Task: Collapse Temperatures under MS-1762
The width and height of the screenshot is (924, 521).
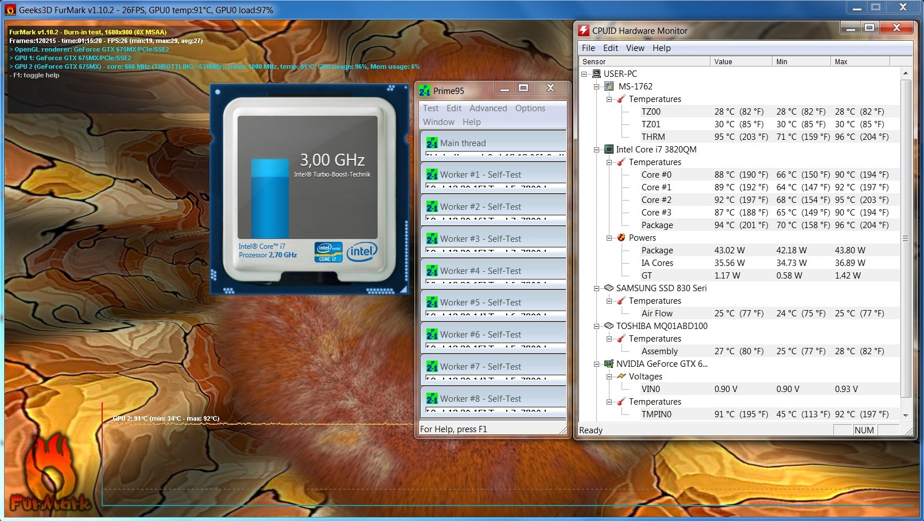Action: pos(609,99)
